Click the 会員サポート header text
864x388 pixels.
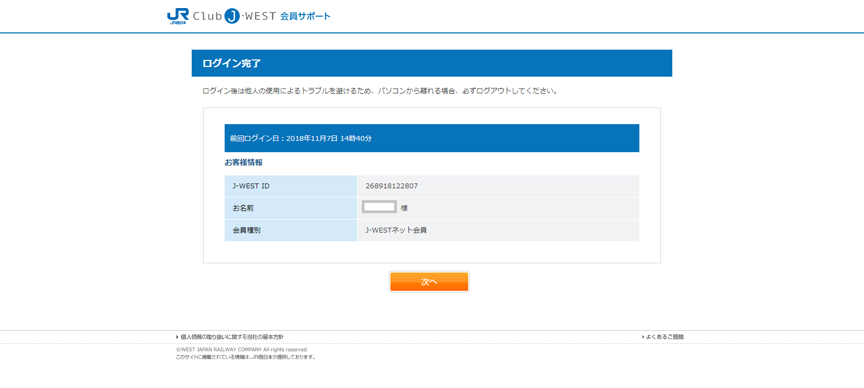click(305, 16)
